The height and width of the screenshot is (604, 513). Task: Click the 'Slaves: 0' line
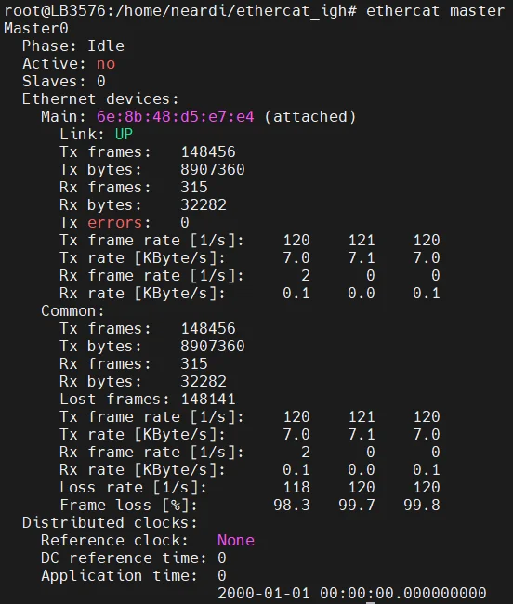click(x=64, y=81)
